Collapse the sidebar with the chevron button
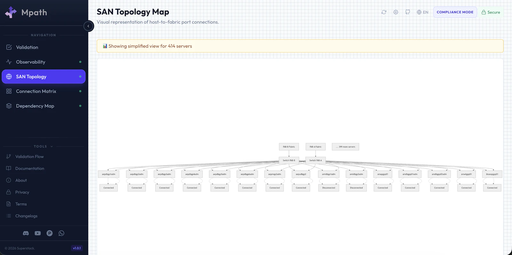This screenshot has height=255, width=512. click(x=88, y=26)
